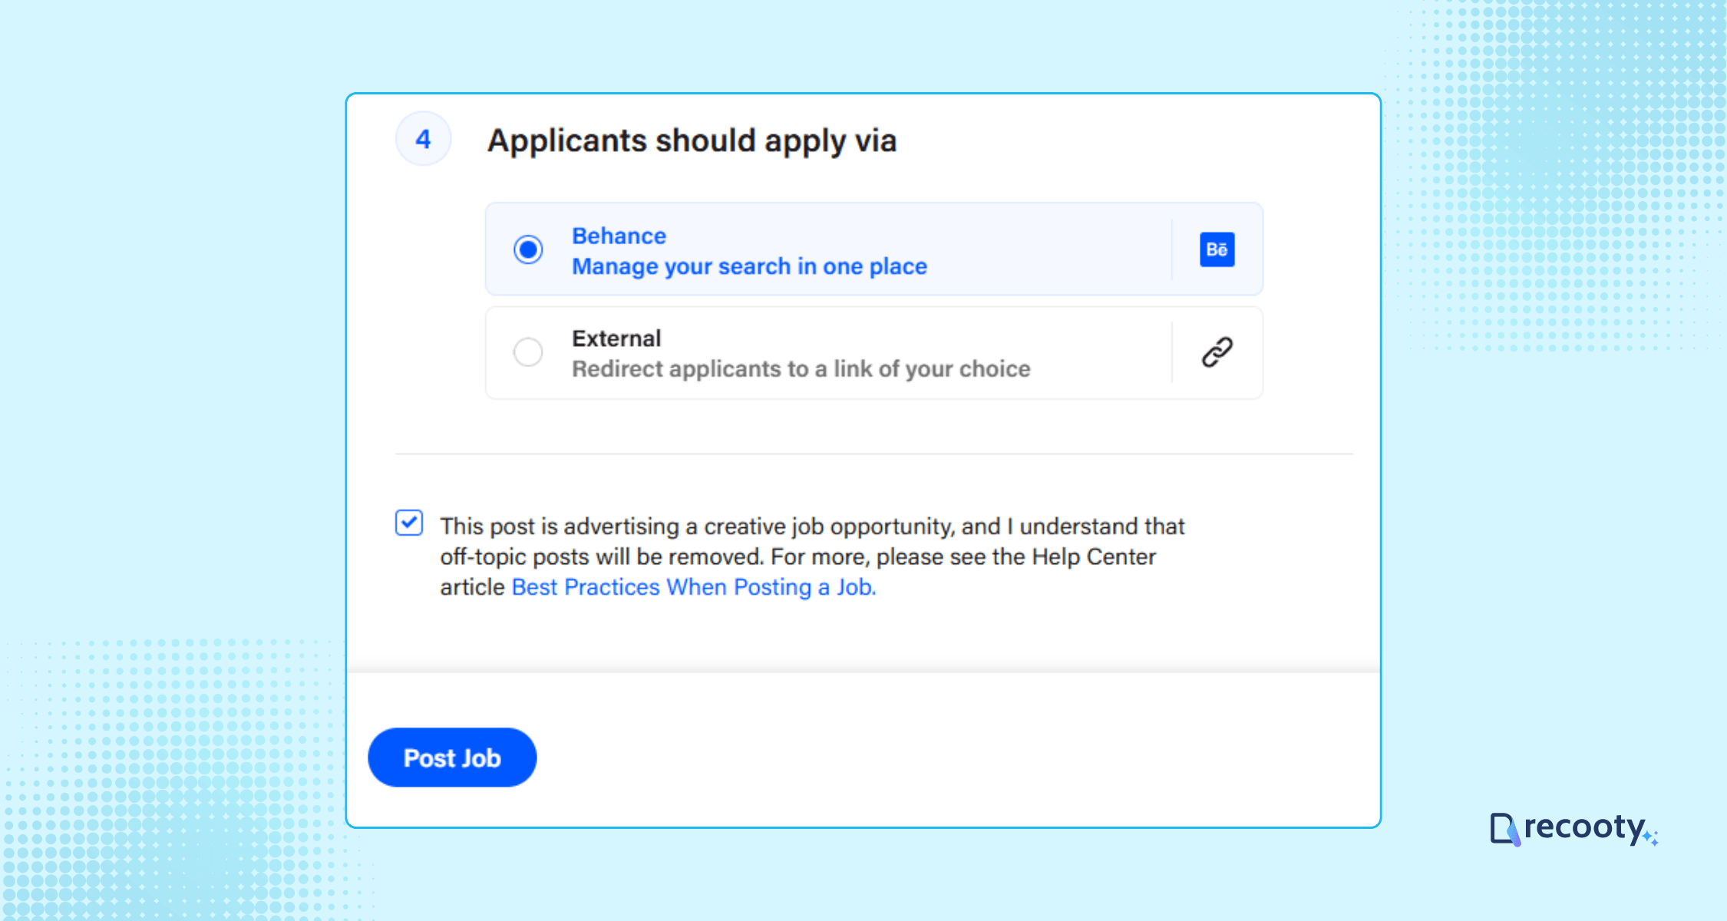Screen dimensions: 1727x921
Task: Click the step 4 number badge
Action: pyautogui.click(x=422, y=139)
